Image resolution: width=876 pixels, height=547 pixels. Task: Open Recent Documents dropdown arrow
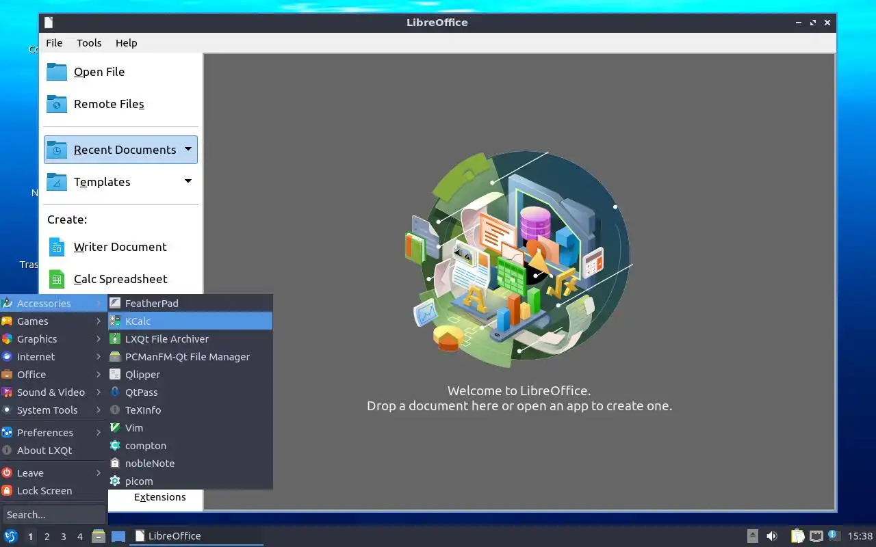(x=188, y=149)
